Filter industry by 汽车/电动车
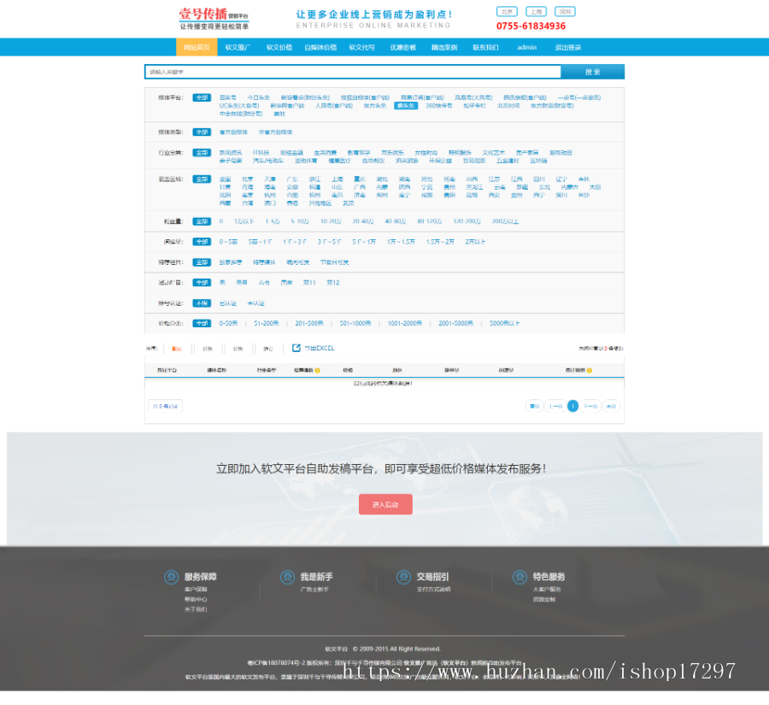 (268, 161)
